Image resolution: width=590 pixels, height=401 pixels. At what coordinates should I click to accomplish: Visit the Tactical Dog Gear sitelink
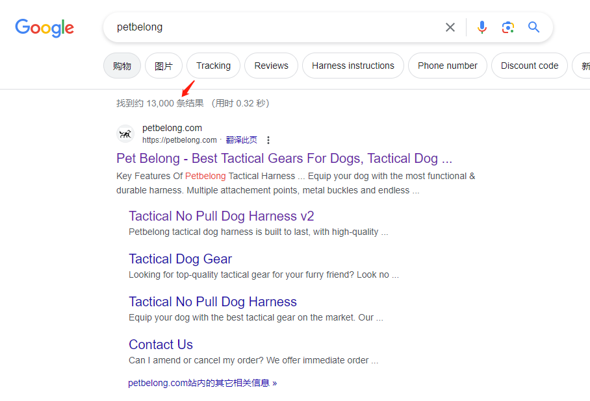click(180, 259)
